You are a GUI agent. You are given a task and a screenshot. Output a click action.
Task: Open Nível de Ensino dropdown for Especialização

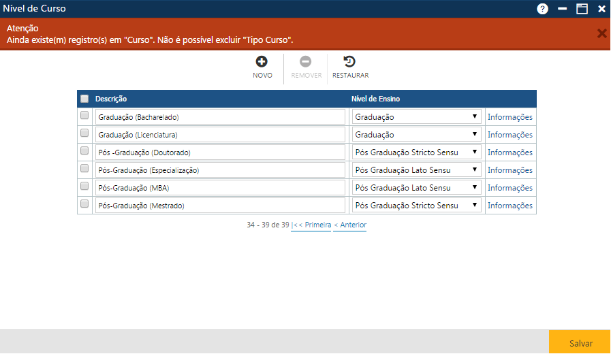(416, 170)
